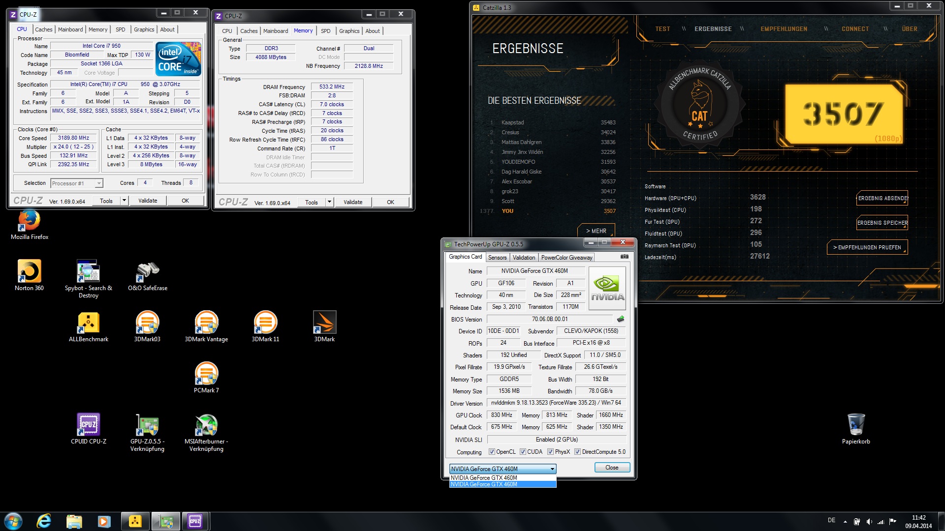Open GPU-Z 0.5.5 shortcut icon
The image size is (945, 531).
[147, 432]
